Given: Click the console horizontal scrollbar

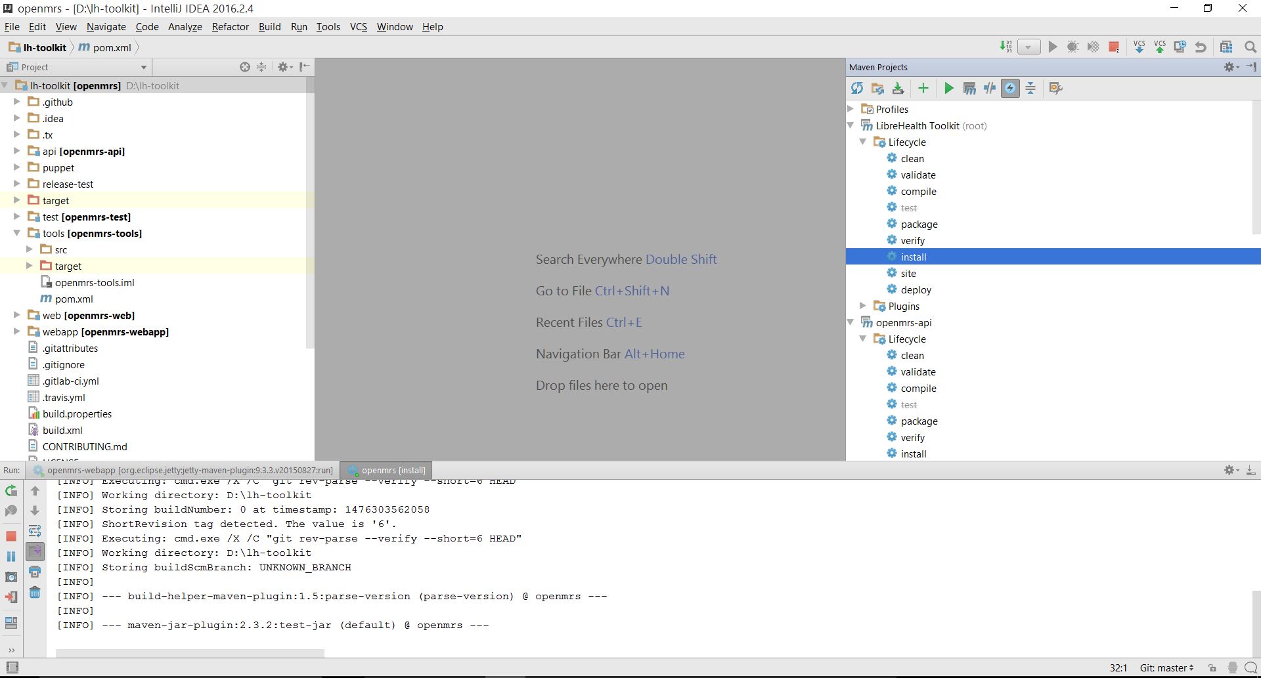Looking at the screenshot, I should (190, 653).
